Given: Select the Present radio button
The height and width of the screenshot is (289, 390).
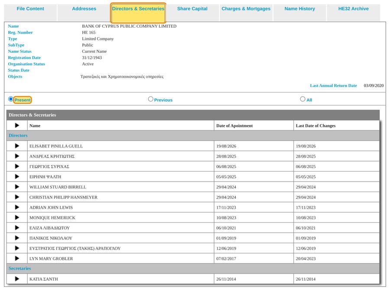Looking at the screenshot, I should [11, 99].
